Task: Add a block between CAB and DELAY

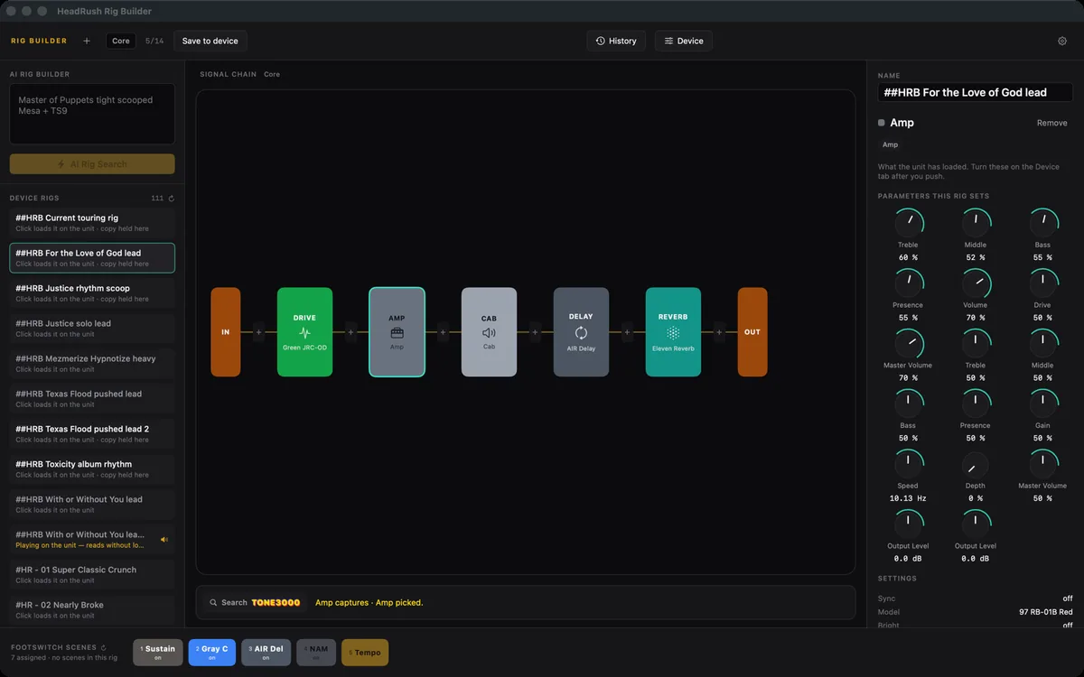Action: [535, 332]
